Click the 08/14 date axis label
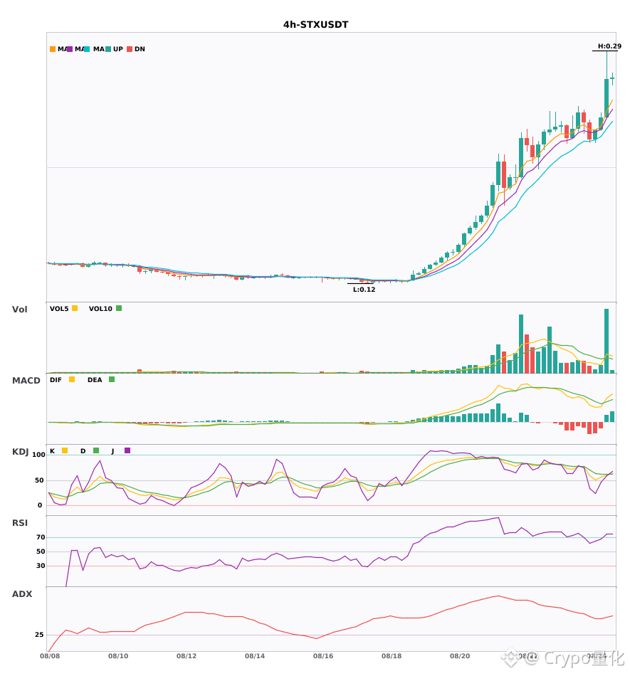Image resolution: width=630 pixels, height=676 pixels. point(255,656)
